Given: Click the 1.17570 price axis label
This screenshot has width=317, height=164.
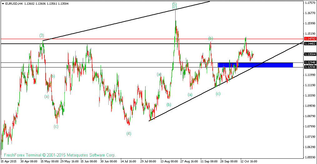Looking at the screenshot, I should pos(310,3).
